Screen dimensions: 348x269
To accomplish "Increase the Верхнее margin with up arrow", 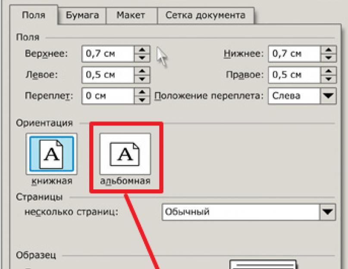I will (142, 50).
